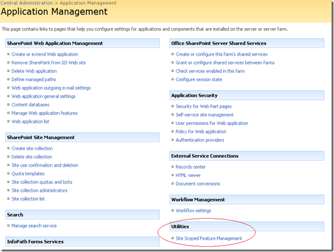The image size is (334, 252).
Task: Open Configure session state link
Action: click(x=199, y=80)
